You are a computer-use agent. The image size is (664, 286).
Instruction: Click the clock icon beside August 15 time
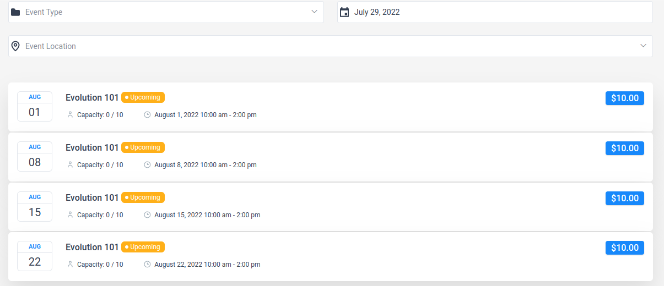(147, 215)
